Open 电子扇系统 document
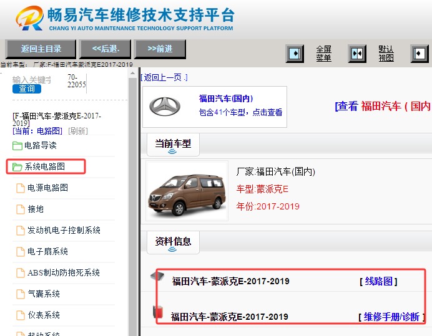Screen dimensions: 432x336 pyautogui.click(x=47, y=251)
